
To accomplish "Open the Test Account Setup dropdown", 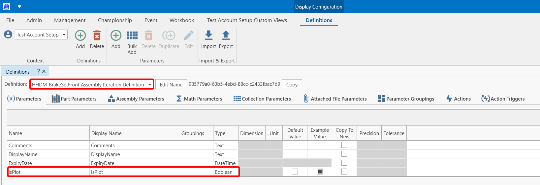I will (x=64, y=35).
